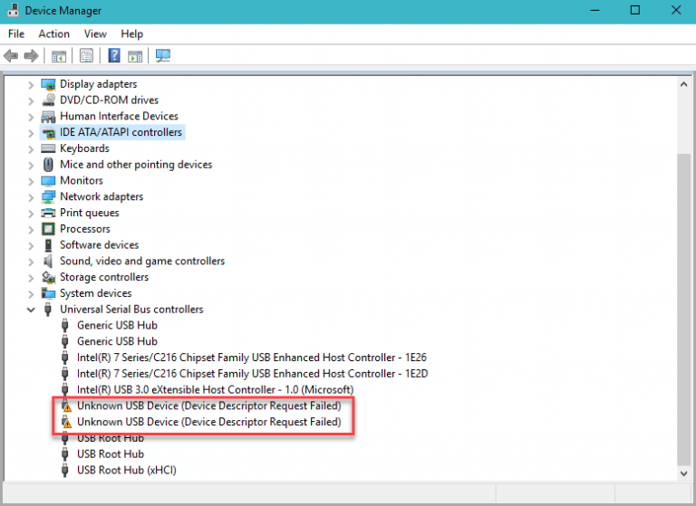The height and width of the screenshot is (506, 696).
Task: Open the Action menu
Action: pos(53,34)
